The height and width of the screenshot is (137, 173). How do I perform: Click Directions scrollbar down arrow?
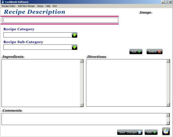pyautogui.click(x=168, y=104)
